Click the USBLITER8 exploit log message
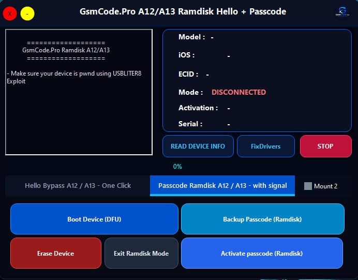The height and width of the screenshot is (280, 358). click(x=74, y=77)
